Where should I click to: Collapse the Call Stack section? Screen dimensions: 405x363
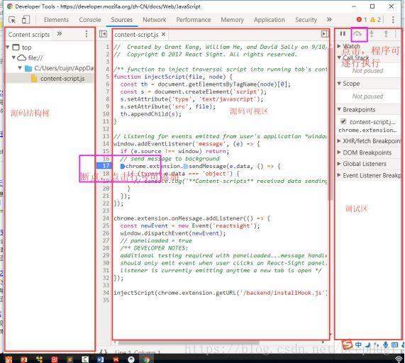tap(340, 57)
